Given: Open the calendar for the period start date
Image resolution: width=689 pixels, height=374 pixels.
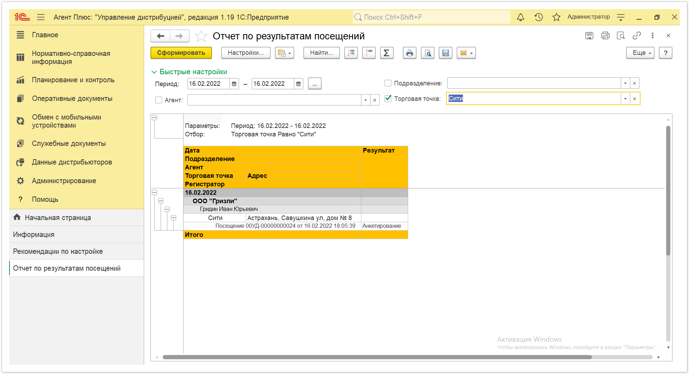Looking at the screenshot, I should point(234,84).
